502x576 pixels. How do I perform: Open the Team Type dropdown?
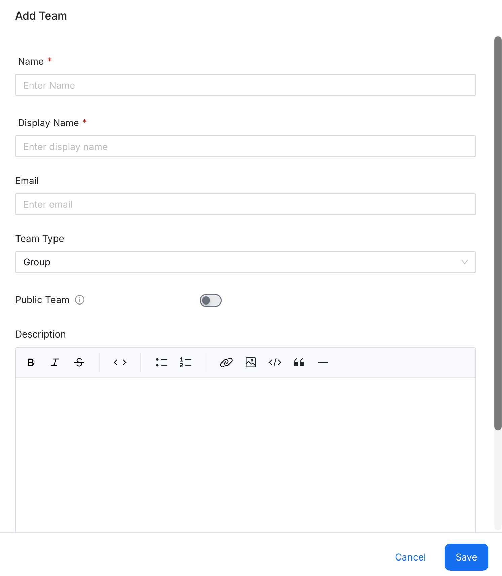[246, 262]
